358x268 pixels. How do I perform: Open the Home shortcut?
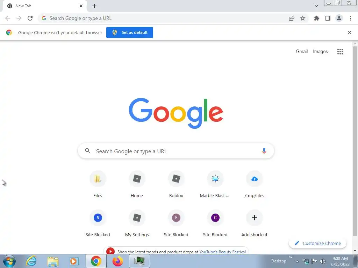click(137, 184)
